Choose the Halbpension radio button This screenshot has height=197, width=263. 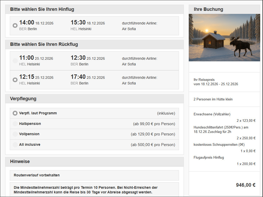tap(15, 124)
